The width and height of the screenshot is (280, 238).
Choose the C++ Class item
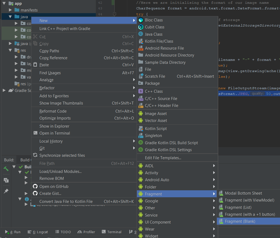pyautogui.click(x=154, y=91)
